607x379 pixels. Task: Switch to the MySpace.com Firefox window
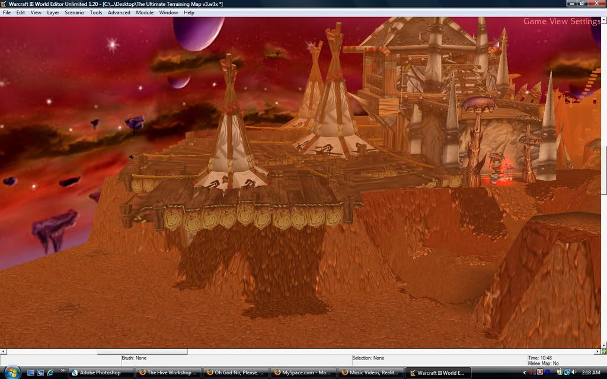[303, 373]
